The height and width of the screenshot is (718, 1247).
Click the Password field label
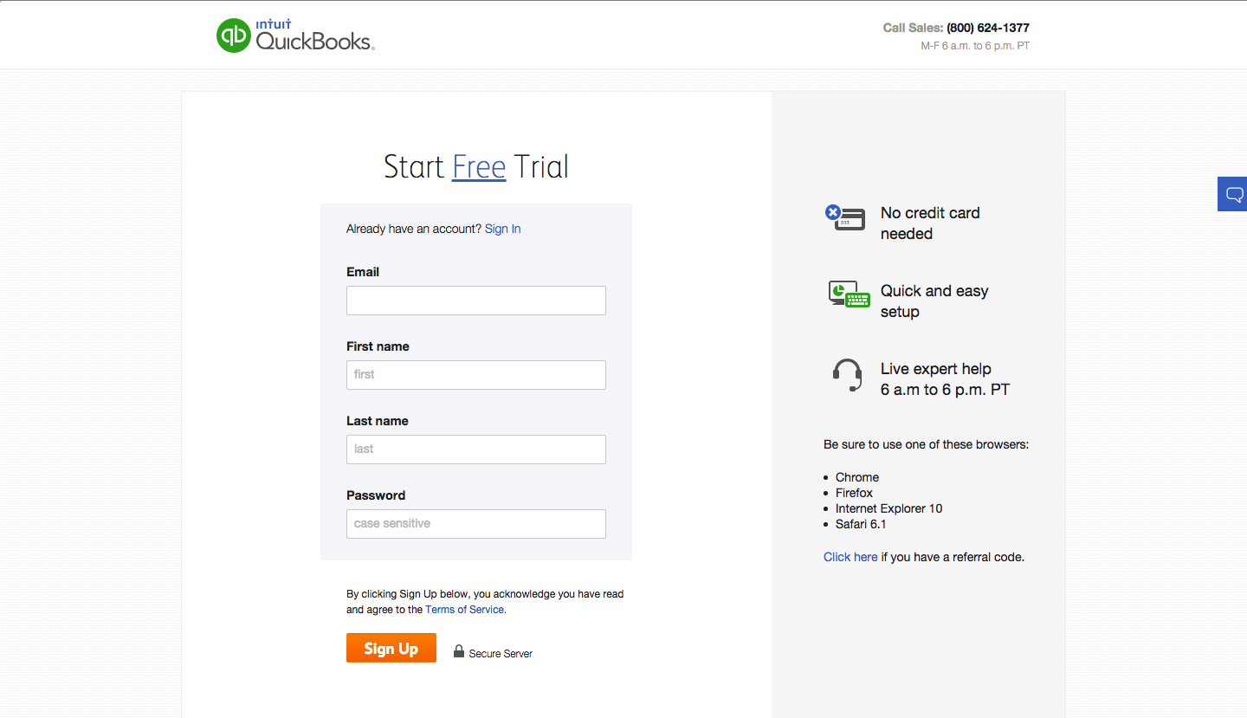point(376,495)
